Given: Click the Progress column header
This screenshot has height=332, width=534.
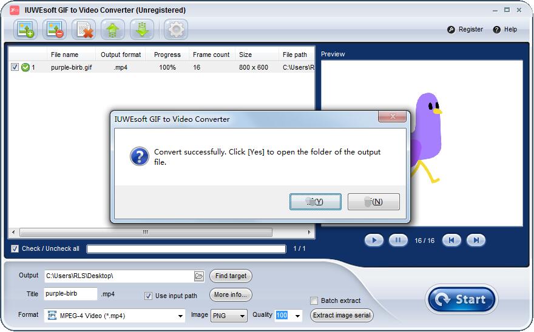Looking at the screenshot, I should [x=167, y=55].
